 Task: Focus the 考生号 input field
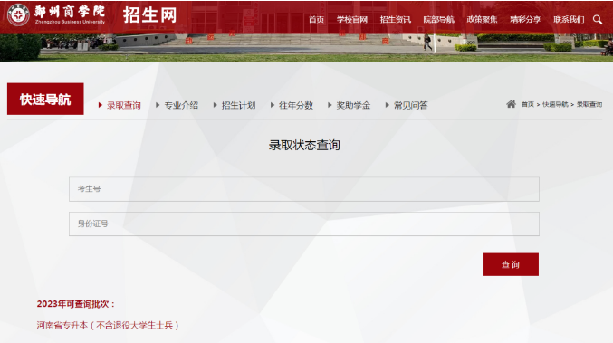pos(304,189)
